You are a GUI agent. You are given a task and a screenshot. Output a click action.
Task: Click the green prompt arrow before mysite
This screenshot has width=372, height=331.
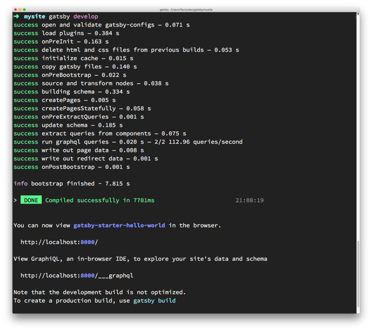tap(16, 17)
